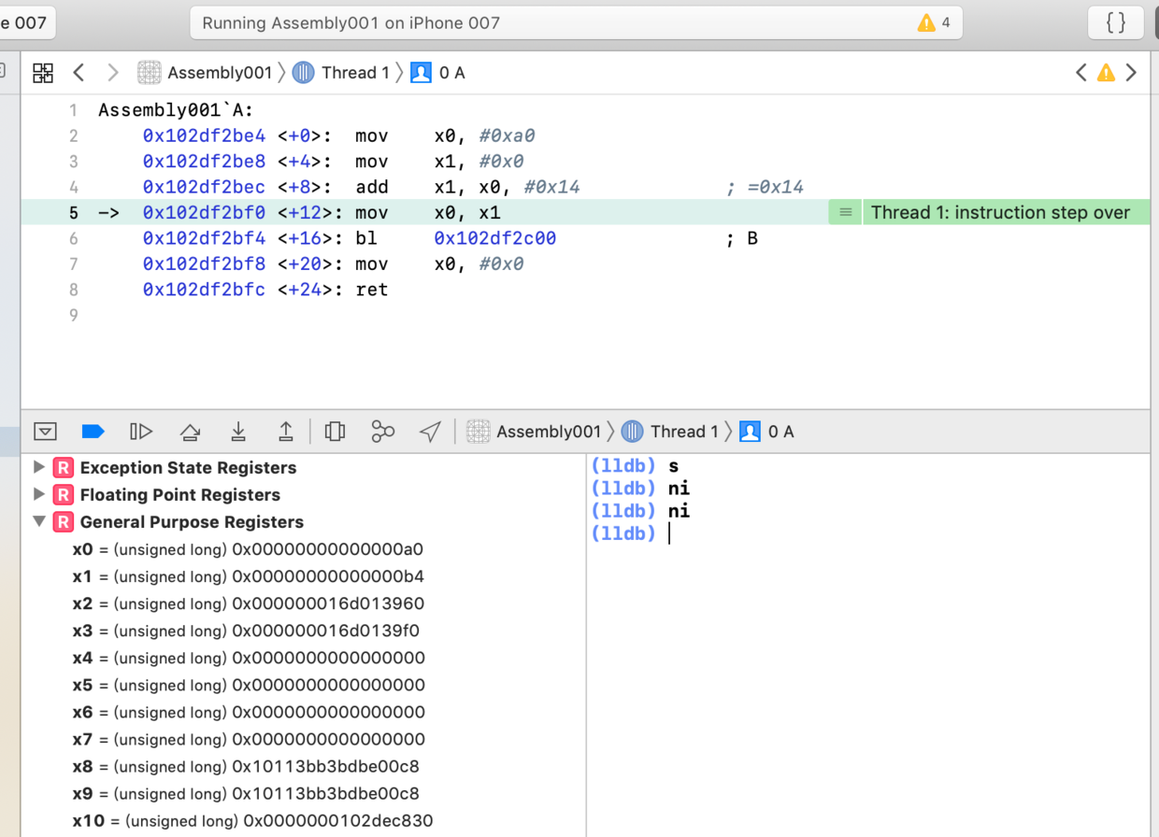Open Simulate Location arrow

(430, 432)
